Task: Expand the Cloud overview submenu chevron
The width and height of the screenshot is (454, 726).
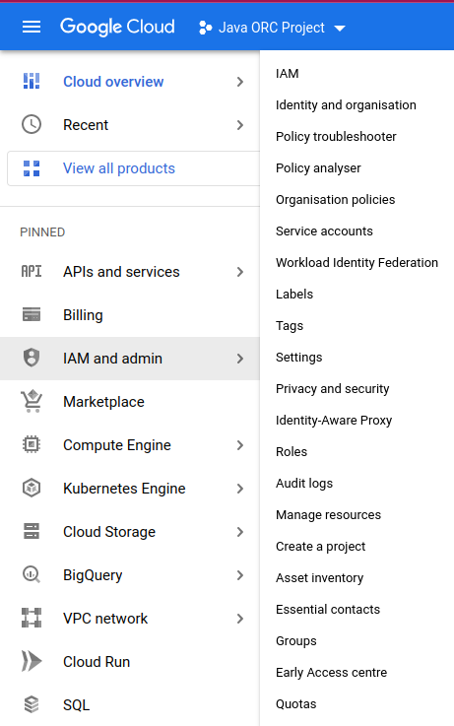Action: tap(239, 82)
